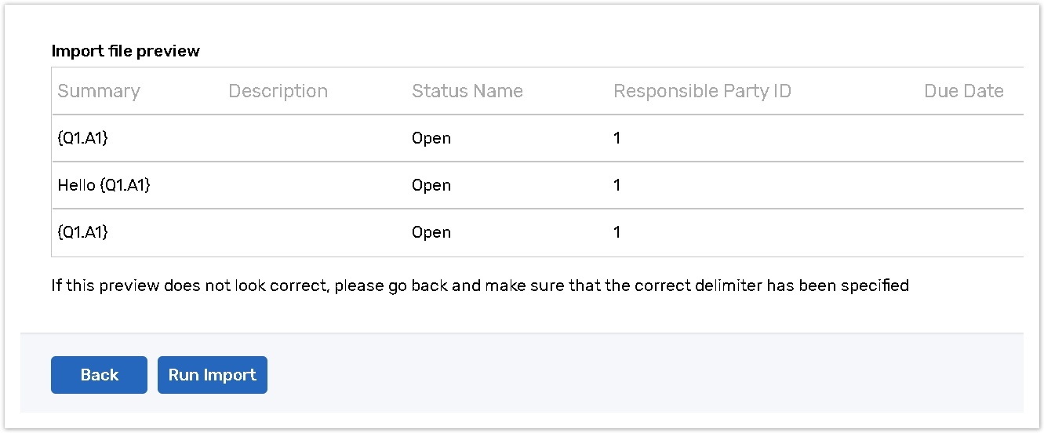Image resolution: width=1044 pixels, height=433 pixels.
Task: Select the Description column header
Action: pos(278,91)
